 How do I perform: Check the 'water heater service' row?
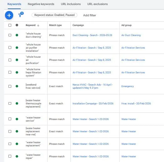click(10, 119)
